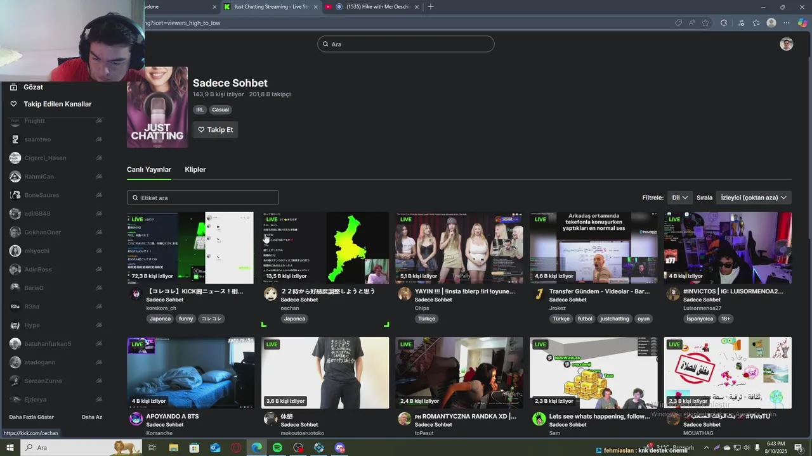The height and width of the screenshot is (456, 812).
Task: Switch to Hike with Me YouTube tab
Action: point(373,7)
